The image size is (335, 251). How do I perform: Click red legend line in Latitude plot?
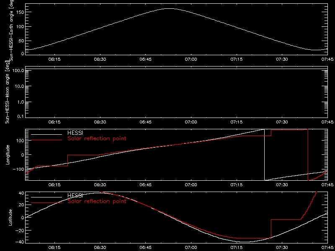click(46, 202)
